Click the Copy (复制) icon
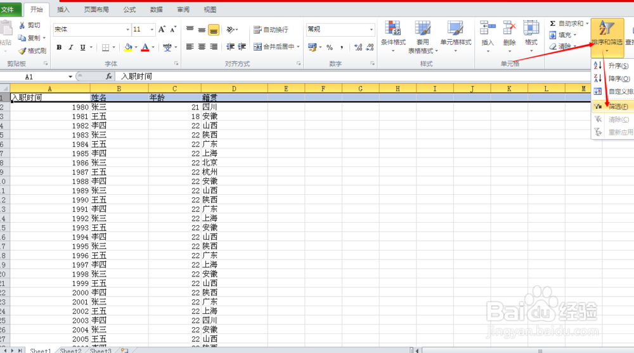 (x=22, y=38)
